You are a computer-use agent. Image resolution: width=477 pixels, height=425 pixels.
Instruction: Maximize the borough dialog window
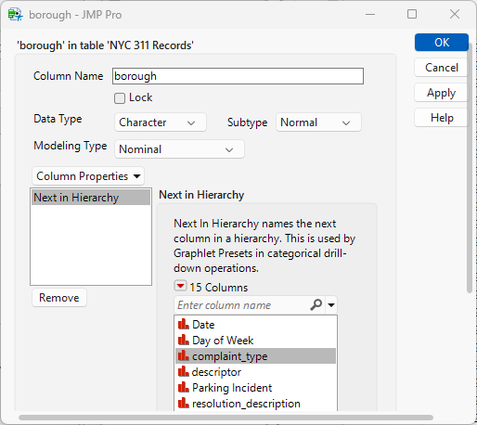(412, 14)
